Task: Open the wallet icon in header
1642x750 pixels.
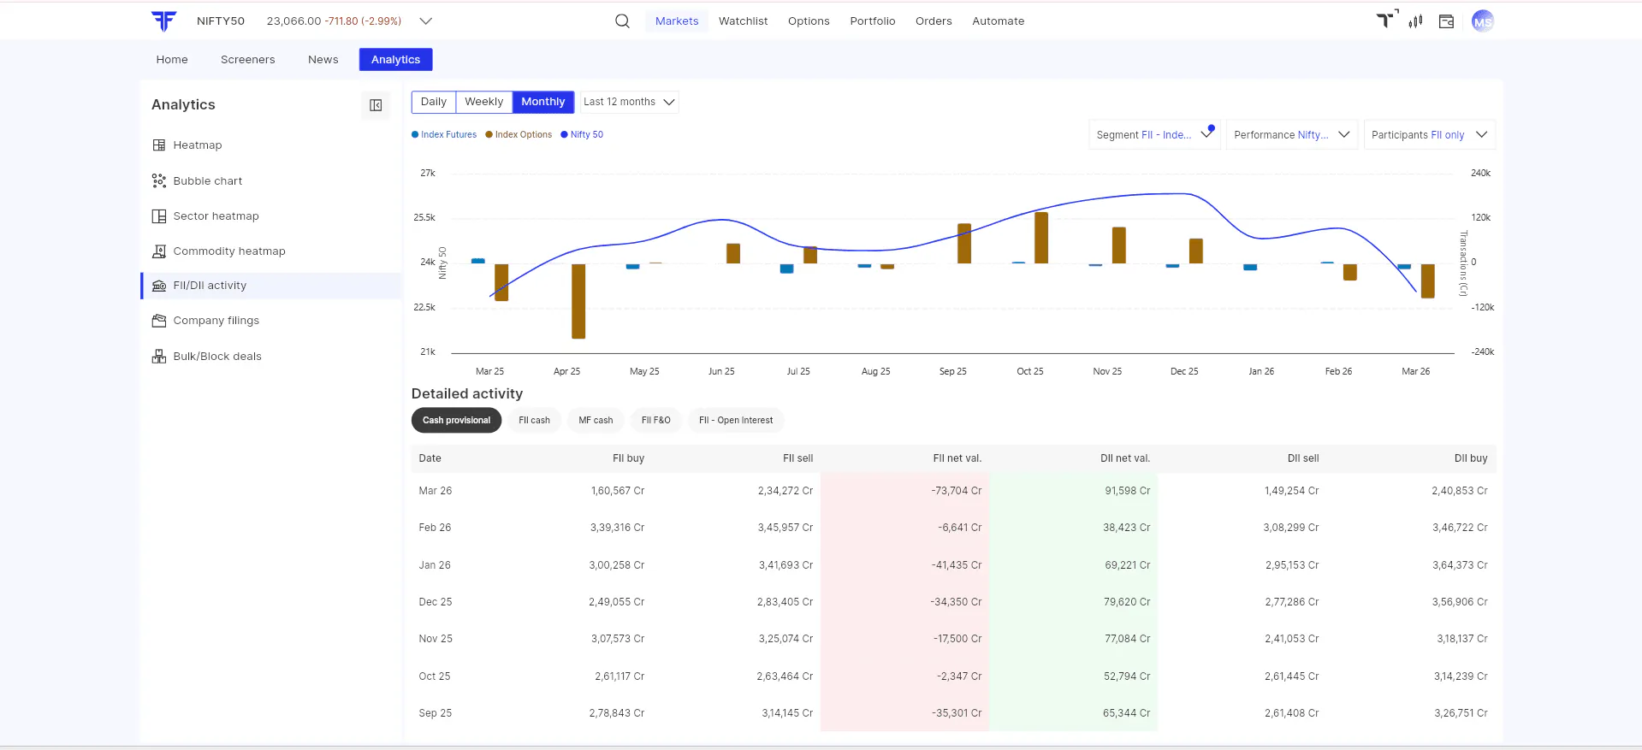Action: click(x=1446, y=21)
